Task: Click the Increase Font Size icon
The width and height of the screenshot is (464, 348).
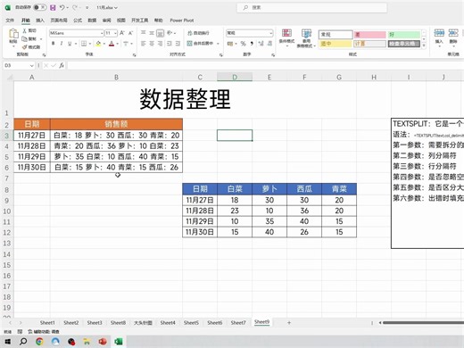Action: click(x=122, y=33)
